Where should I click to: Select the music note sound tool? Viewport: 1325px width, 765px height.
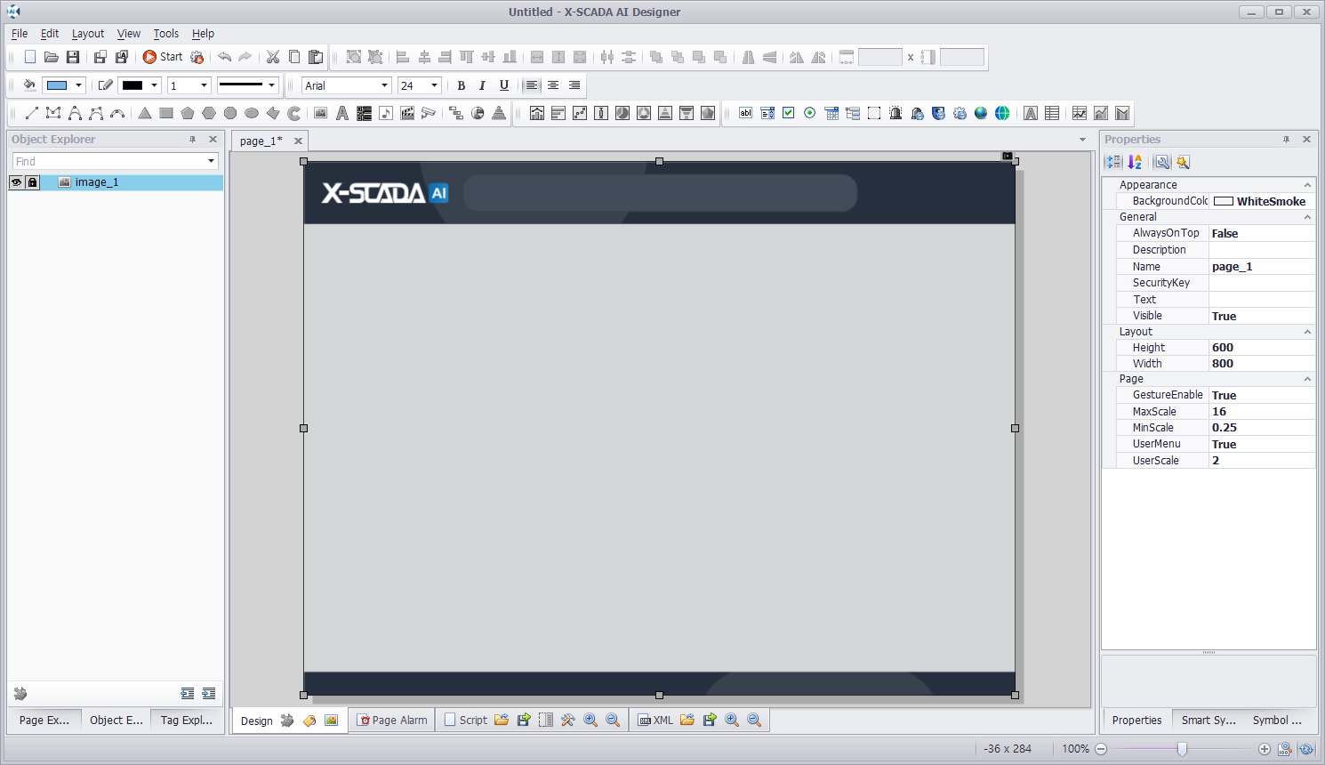(x=386, y=113)
